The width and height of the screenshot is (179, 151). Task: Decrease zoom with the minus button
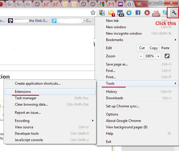[x=141, y=56]
